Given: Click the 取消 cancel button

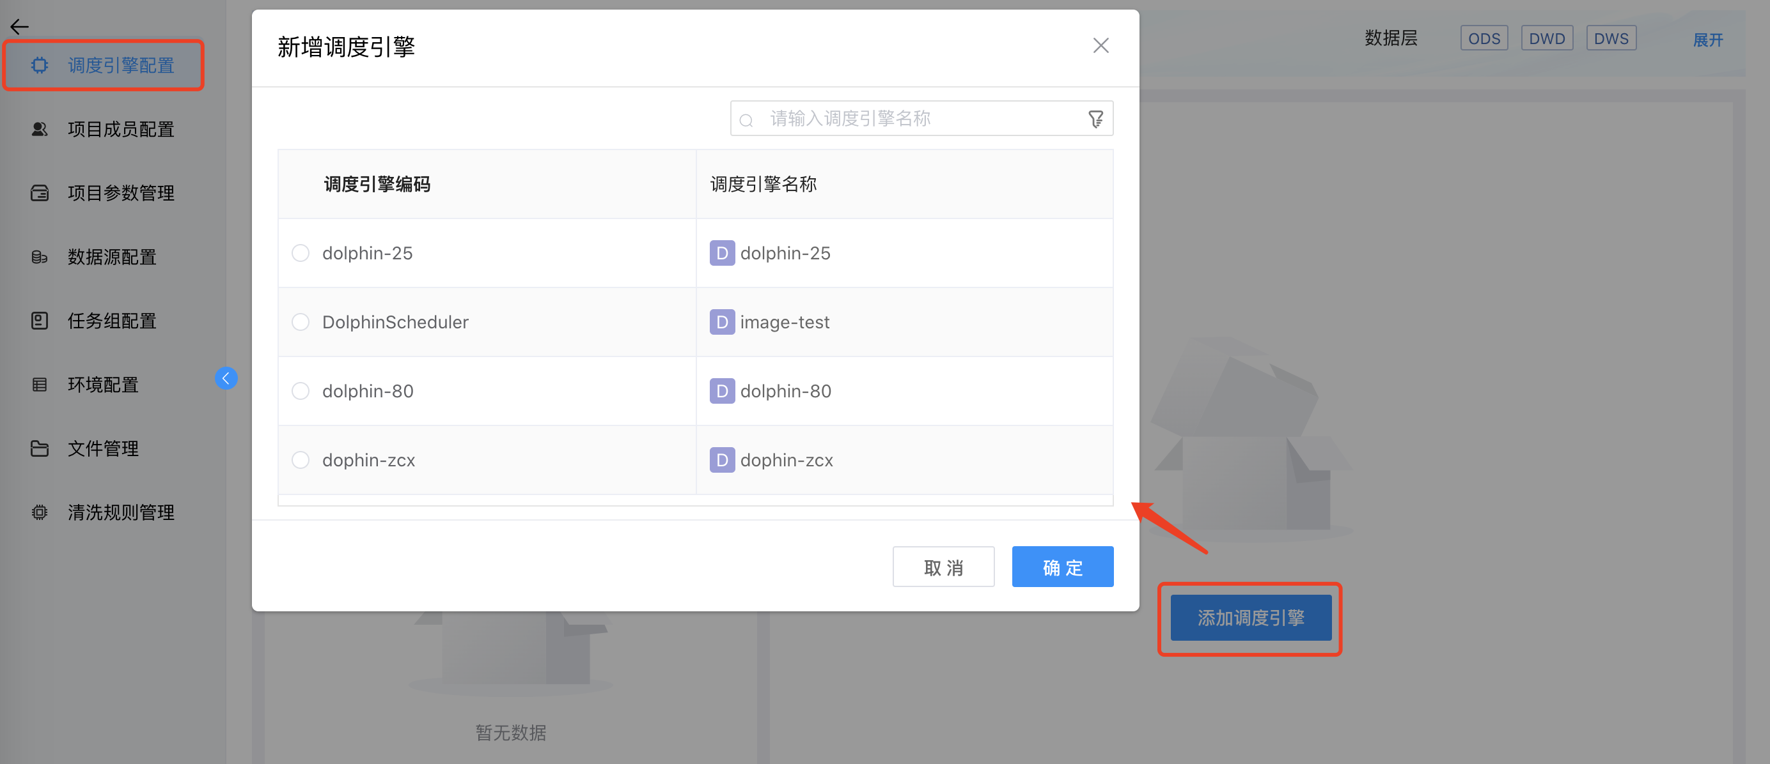Looking at the screenshot, I should click(943, 567).
